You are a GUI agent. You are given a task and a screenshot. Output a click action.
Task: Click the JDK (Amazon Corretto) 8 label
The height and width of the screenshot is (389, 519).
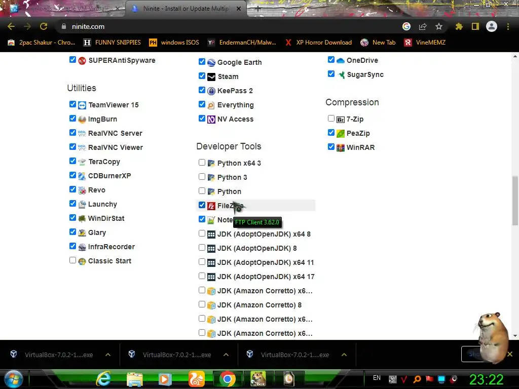pos(259,305)
